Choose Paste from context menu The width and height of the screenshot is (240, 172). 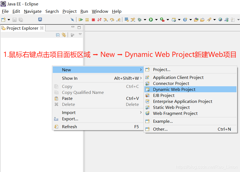(x=98, y=99)
